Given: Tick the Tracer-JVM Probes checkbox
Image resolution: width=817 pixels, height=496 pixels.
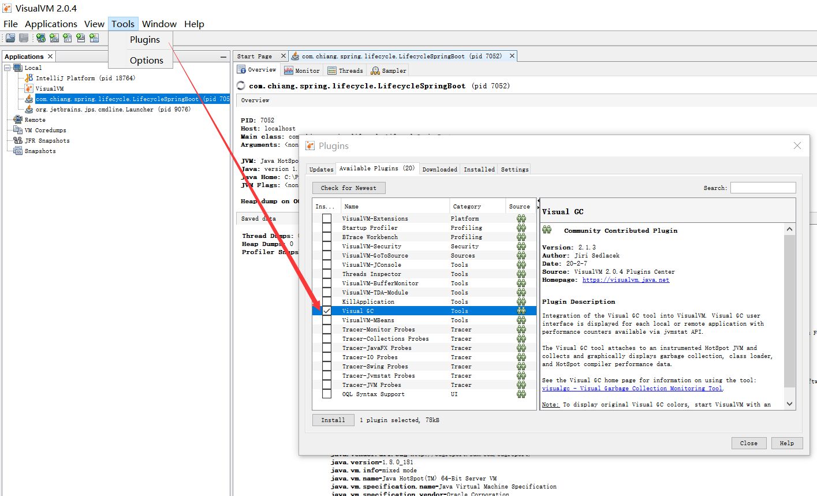Looking at the screenshot, I should (327, 385).
